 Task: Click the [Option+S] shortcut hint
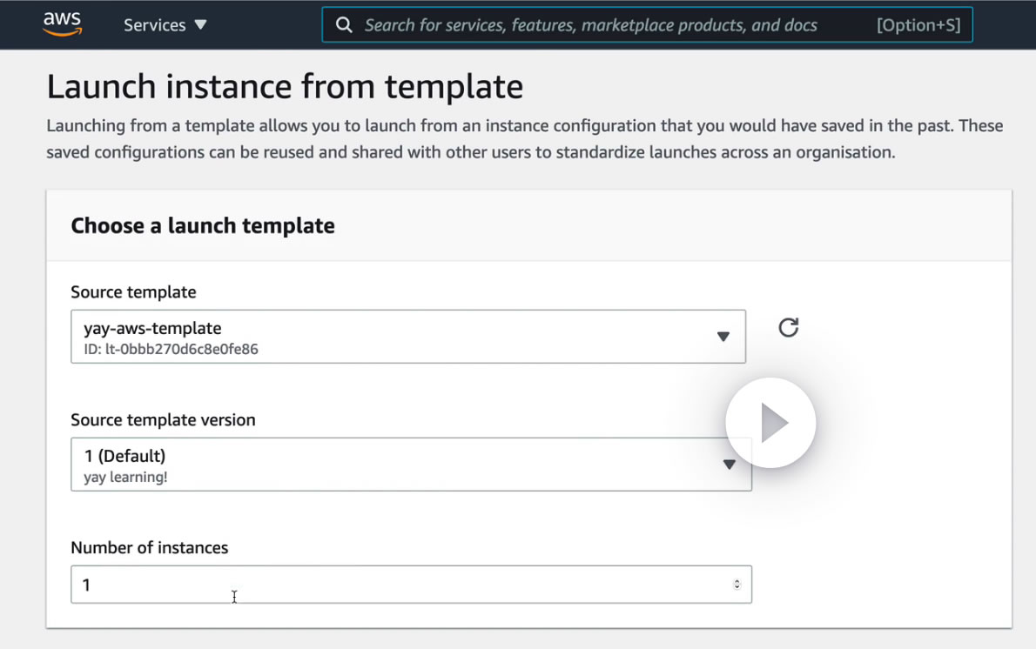tap(918, 25)
